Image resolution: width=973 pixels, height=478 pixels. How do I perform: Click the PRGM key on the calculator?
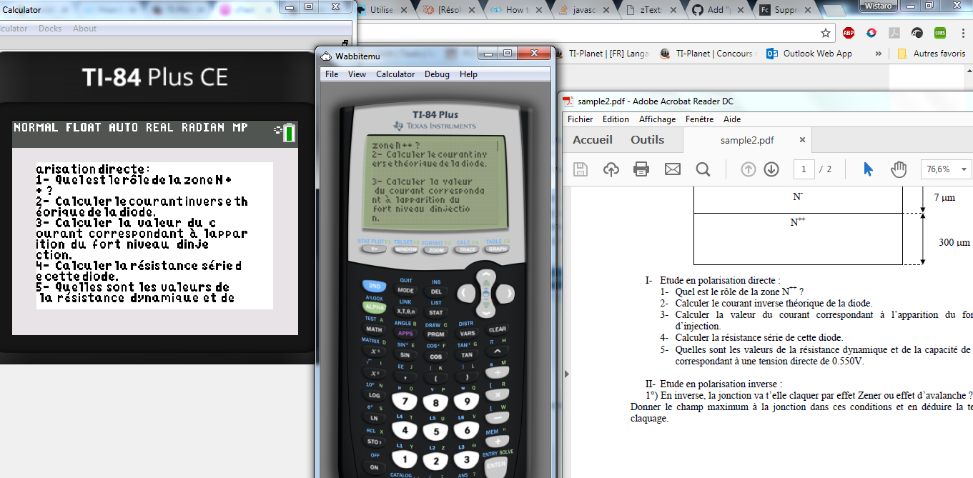[x=436, y=334]
